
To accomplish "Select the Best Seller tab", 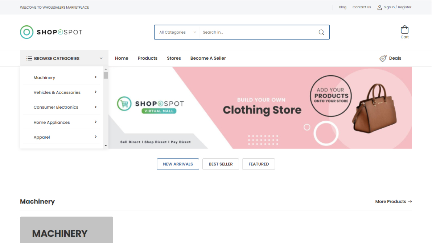I will [221, 164].
